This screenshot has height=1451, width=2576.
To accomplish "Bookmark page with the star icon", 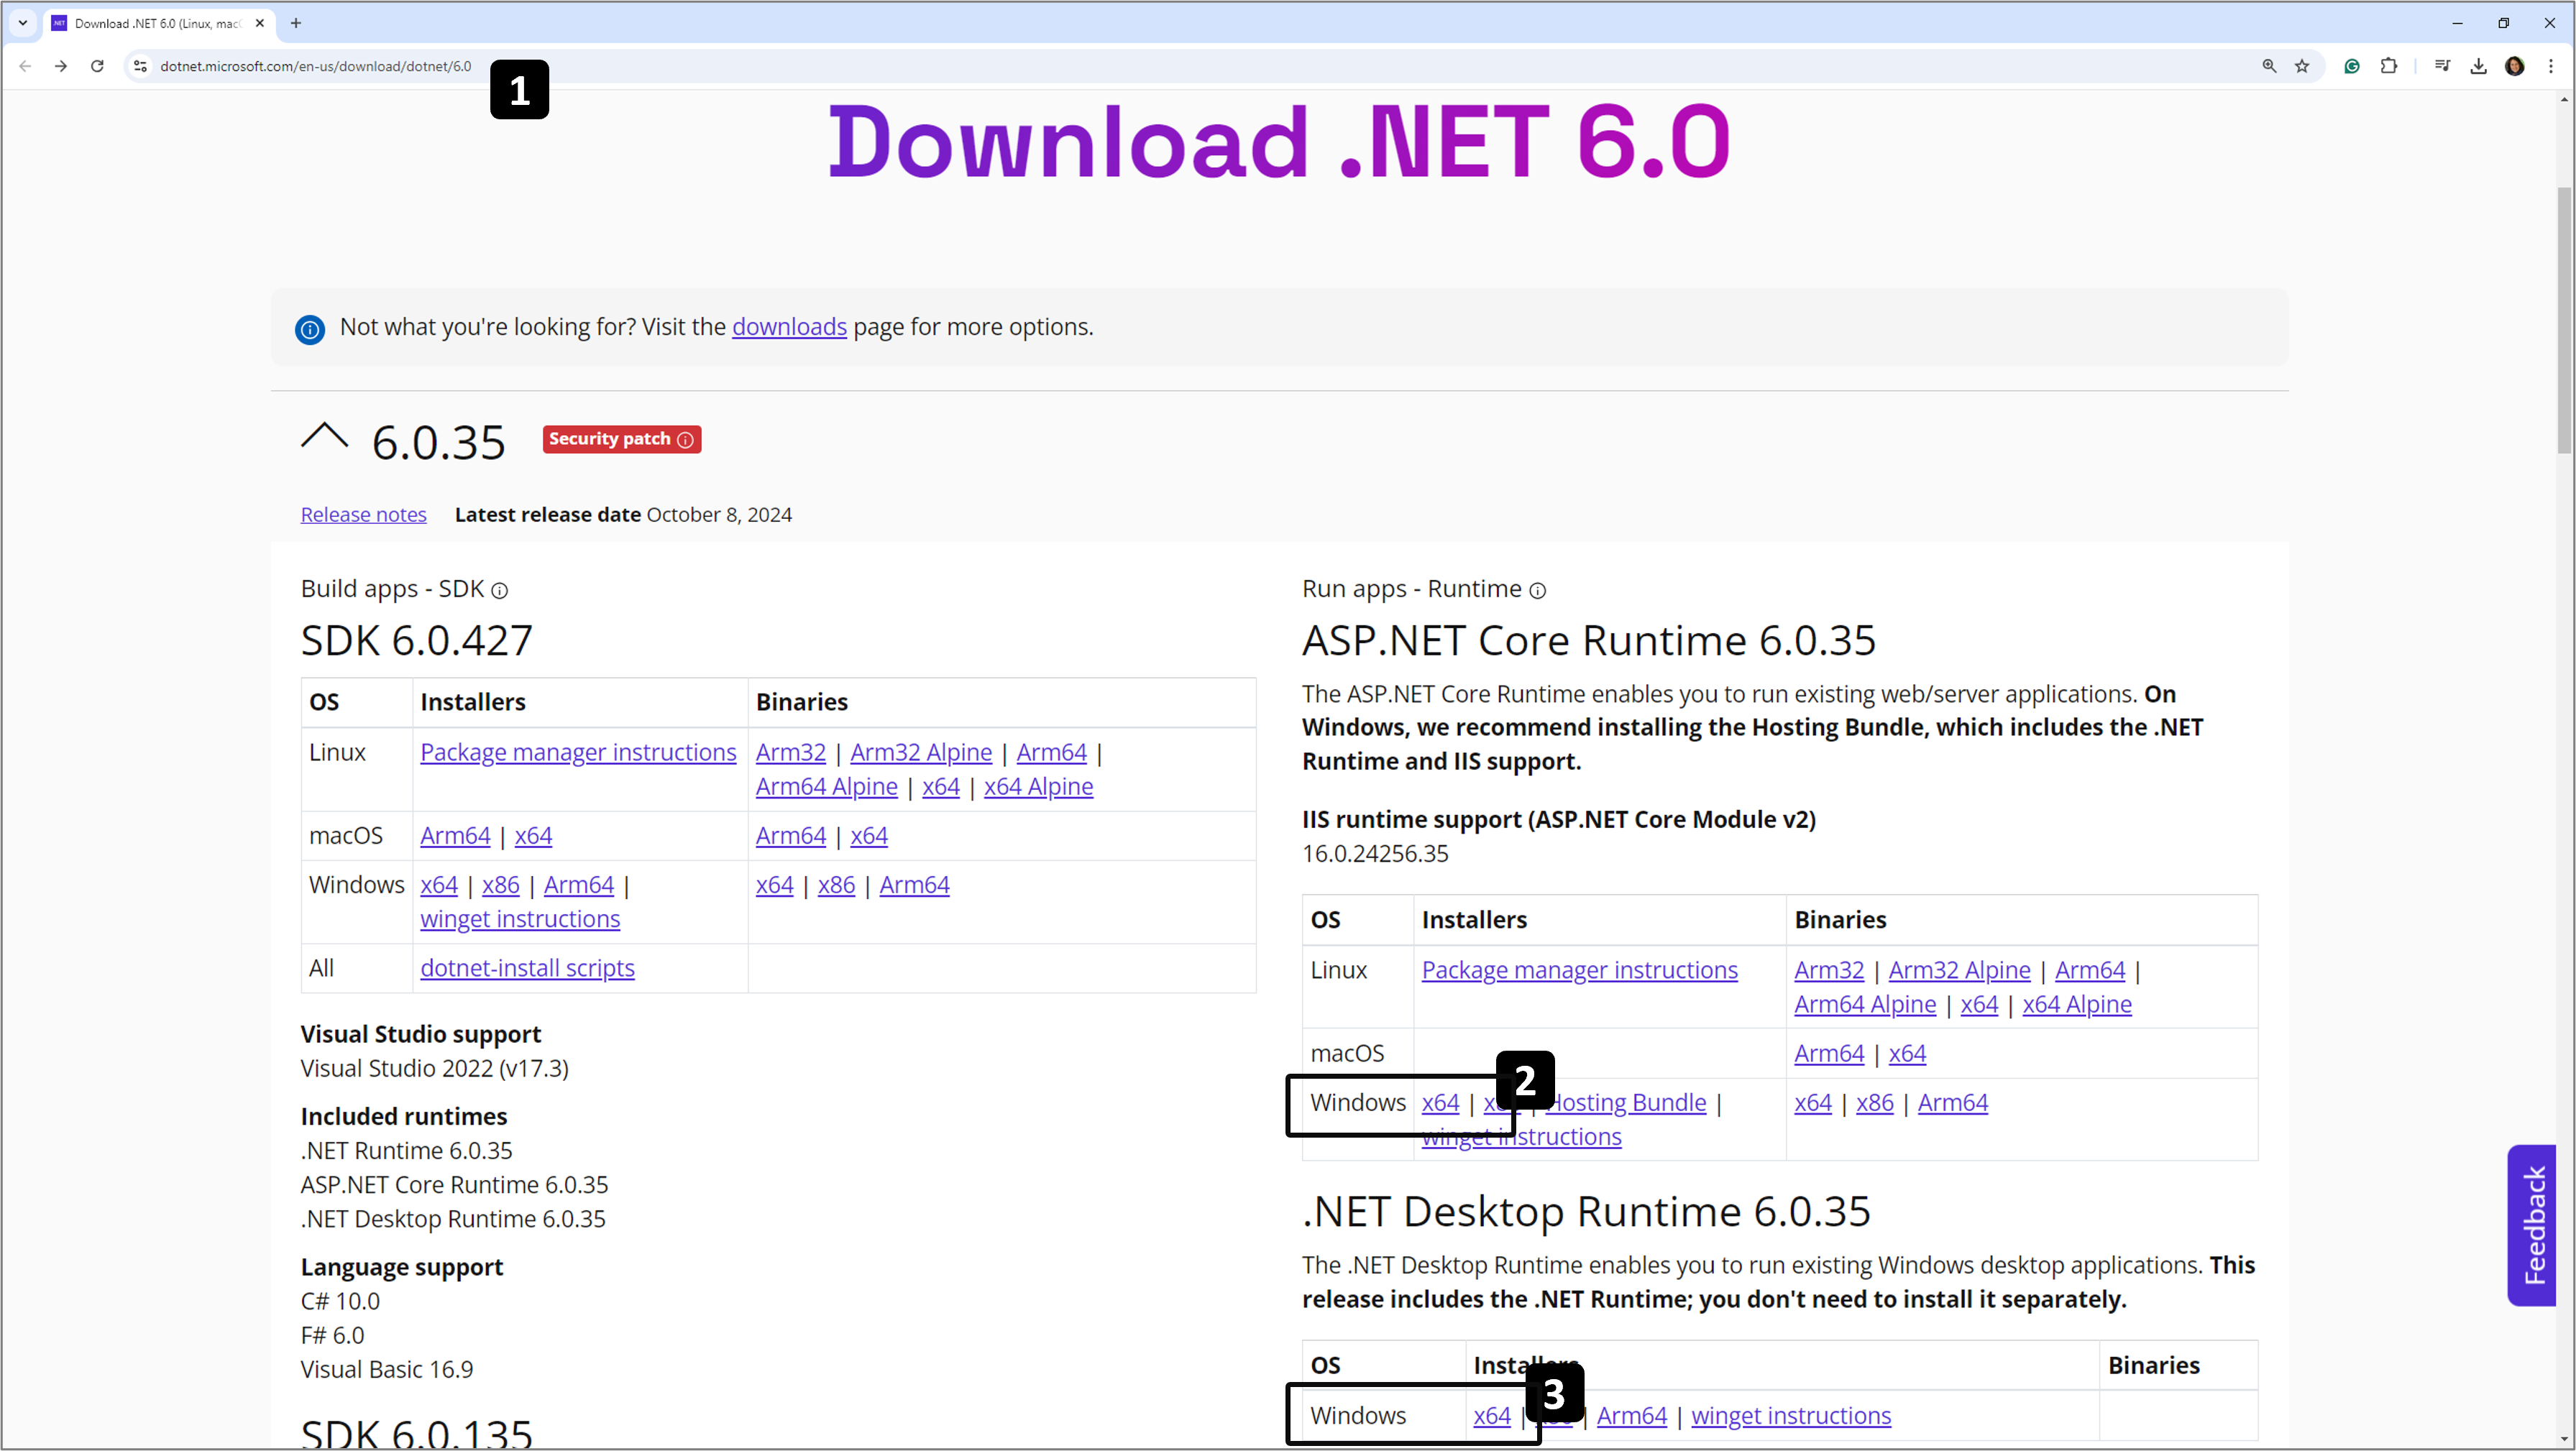I will click(x=2302, y=66).
